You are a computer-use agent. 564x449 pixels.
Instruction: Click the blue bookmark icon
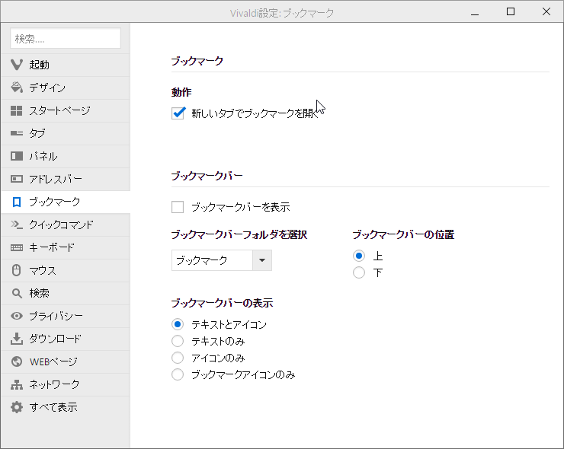click(17, 202)
